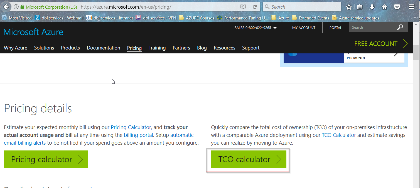Image resolution: width=420 pixels, height=188 pixels.
Task: Show bookmarks list icon
Action: 360,7
